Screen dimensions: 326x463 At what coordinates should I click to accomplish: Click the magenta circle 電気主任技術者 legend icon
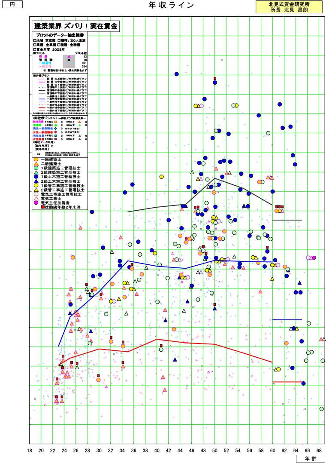click(x=36, y=202)
